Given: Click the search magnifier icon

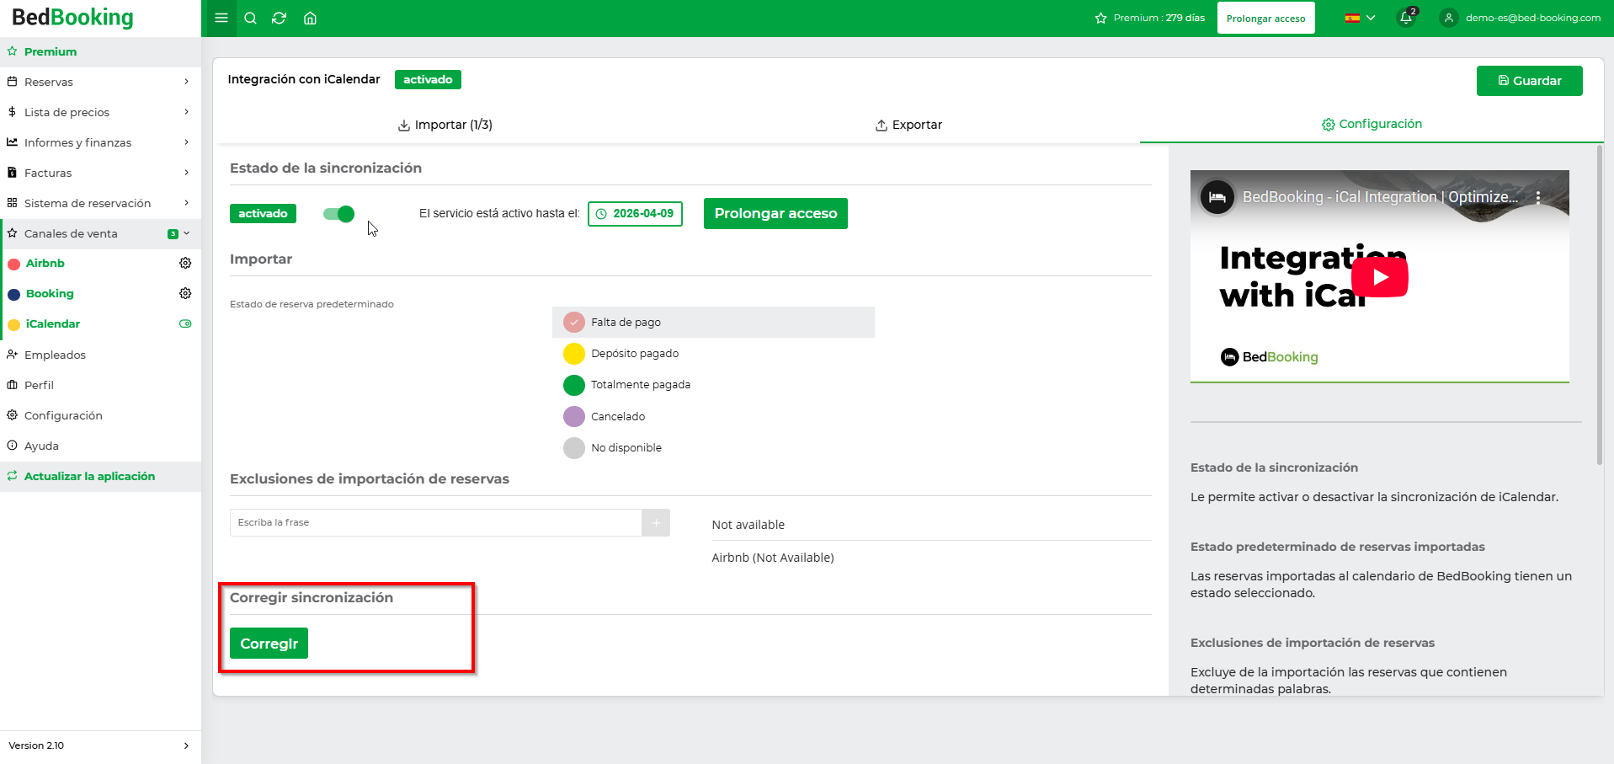Looking at the screenshot, I should click(250, 18).
